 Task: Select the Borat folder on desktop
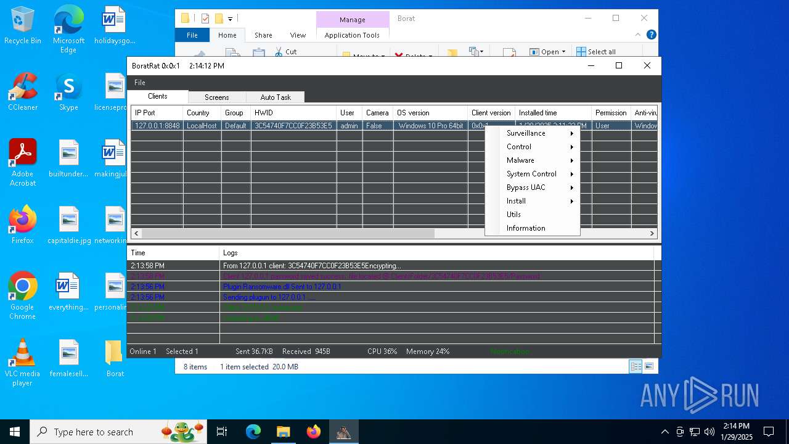(x=115, y=358)
